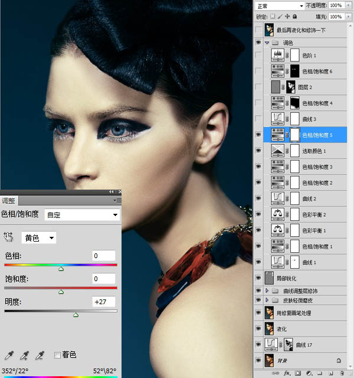Click the layer style fx icon

(287, 373)
